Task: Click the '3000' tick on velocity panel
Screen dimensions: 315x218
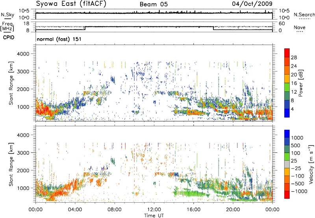Action: [24, 153]
